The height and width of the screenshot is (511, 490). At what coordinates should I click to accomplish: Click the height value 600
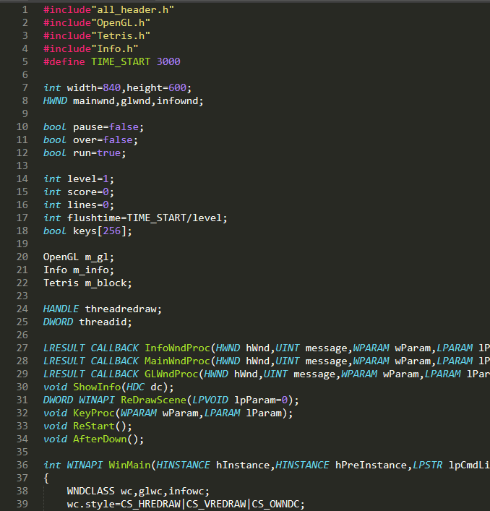click(x=177, y=88)
